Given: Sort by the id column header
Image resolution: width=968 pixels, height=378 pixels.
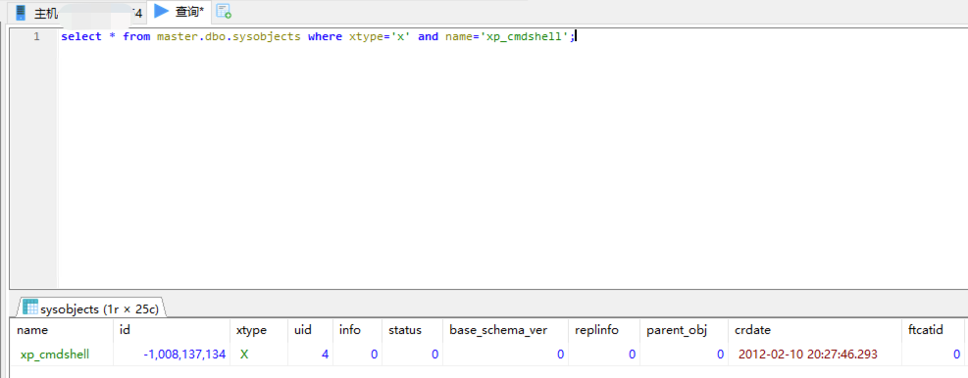Looking at the screenshot, I should coord(172,330).
